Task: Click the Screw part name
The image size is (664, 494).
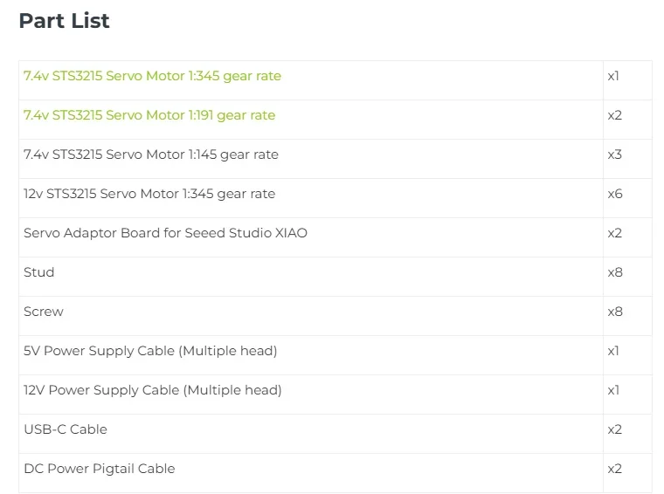Action: (44, 312)
